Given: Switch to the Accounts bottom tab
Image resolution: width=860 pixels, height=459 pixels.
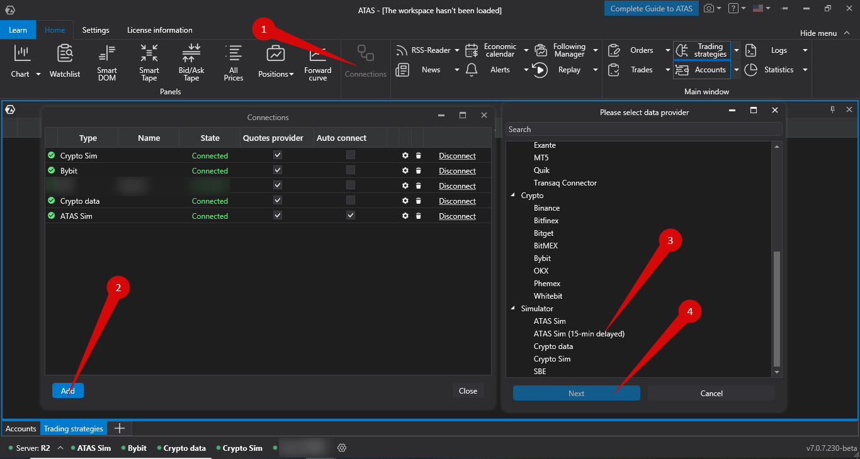Looking at the screenshot, I should click(x=21, y=429).
